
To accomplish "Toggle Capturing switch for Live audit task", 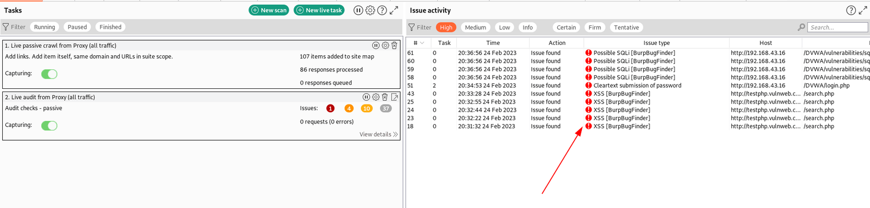I will tap(49, 125).
